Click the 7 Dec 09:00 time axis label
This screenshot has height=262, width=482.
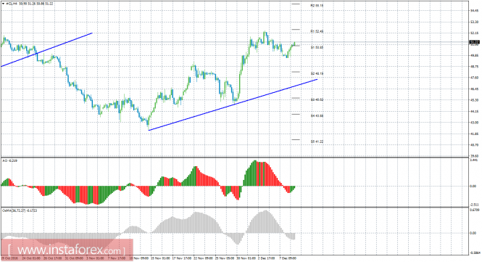288,258
